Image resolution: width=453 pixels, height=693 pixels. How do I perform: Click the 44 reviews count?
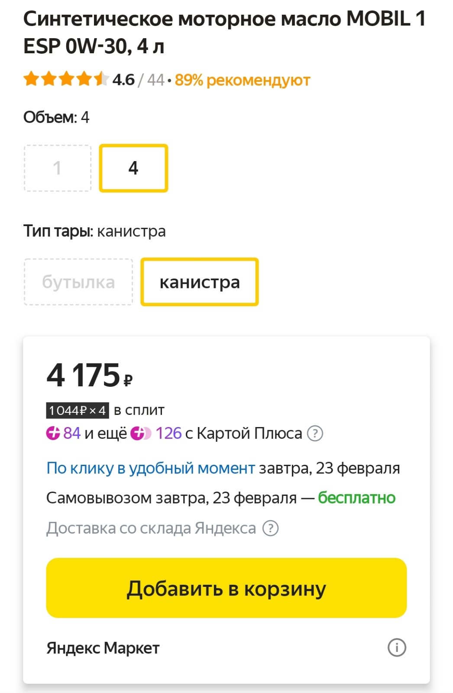click(x=155, y=80)
